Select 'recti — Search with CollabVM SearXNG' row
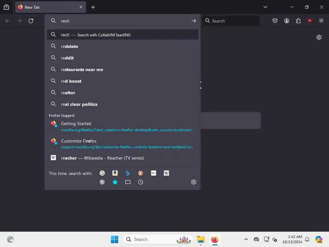 pyautogui.click(x=122, y=35)
